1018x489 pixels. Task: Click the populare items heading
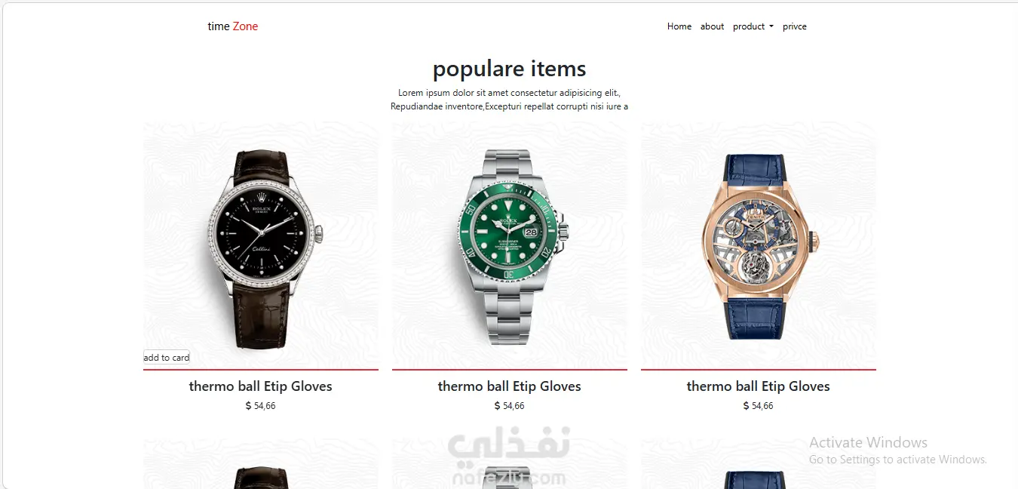pyautogui.click(x=510, y=69)
